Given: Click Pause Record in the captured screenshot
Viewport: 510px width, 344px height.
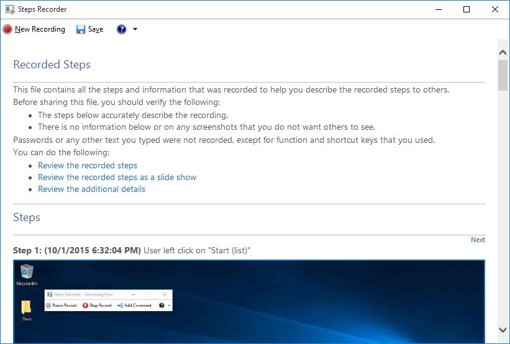Looking at the screenshot, I should [62, 306].
